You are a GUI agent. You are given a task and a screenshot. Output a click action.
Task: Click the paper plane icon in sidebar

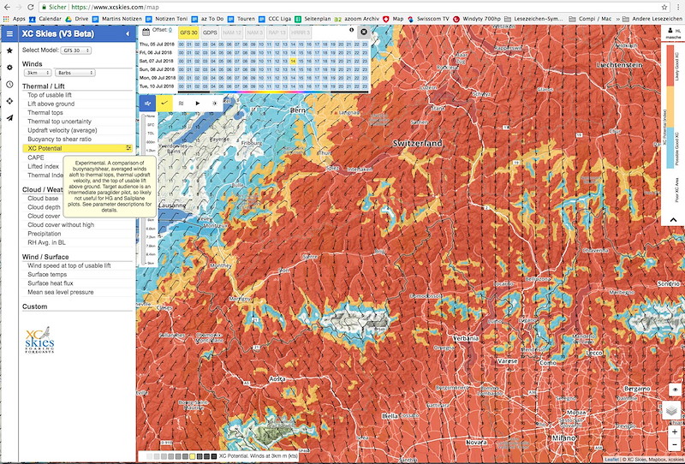pyautogui.click(x=9, y=118)
